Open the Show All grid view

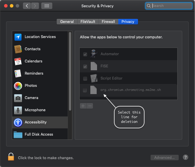[47, 6]
